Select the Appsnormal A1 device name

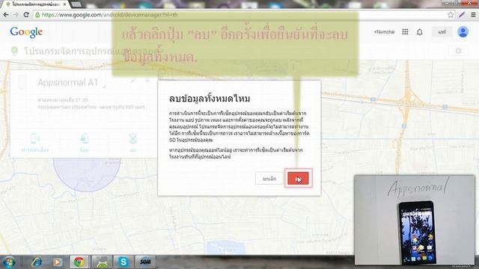click(x=67, y=83)
